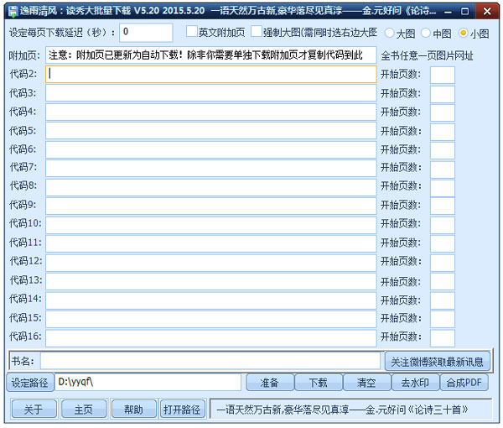Image resolution: width=503 pixels, height=428 pixels.
Task: Select the 小图 radio button
Action: tap(463, 33)
